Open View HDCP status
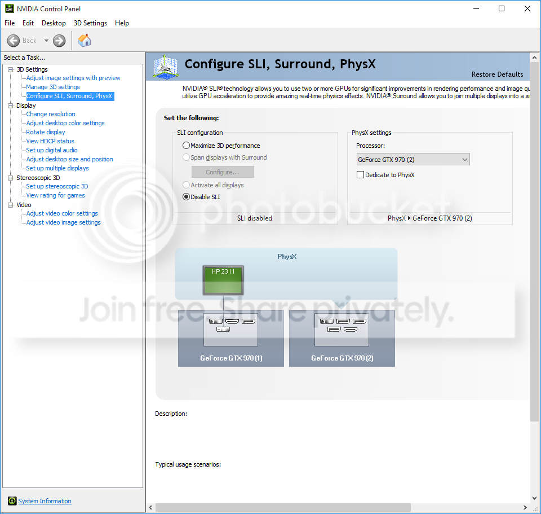 50,141
